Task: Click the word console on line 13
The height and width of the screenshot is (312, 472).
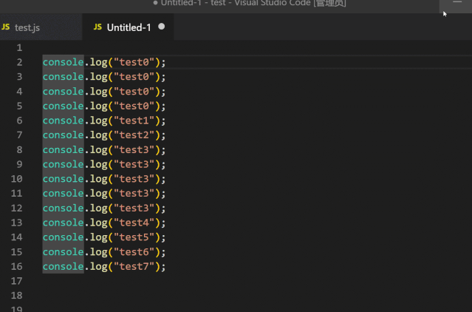Action: click(64, 223)
